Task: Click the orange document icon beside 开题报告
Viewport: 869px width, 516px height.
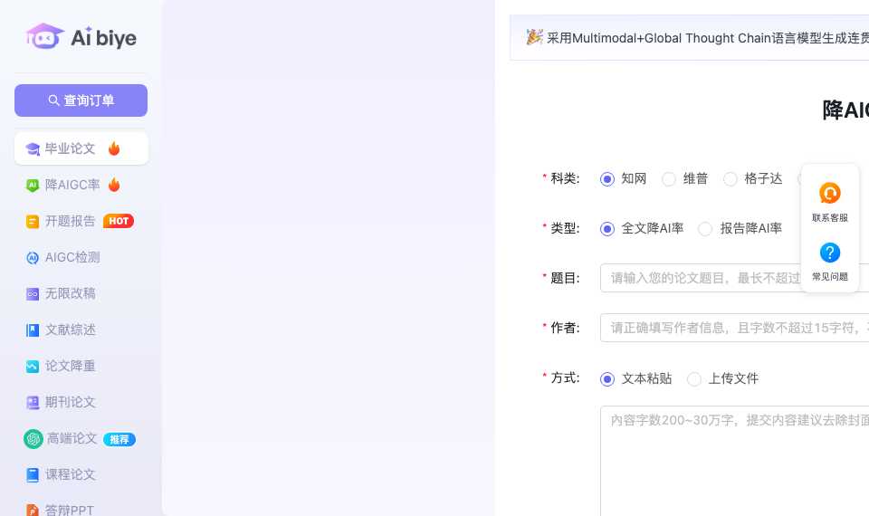Action: (x=33, y=221)
